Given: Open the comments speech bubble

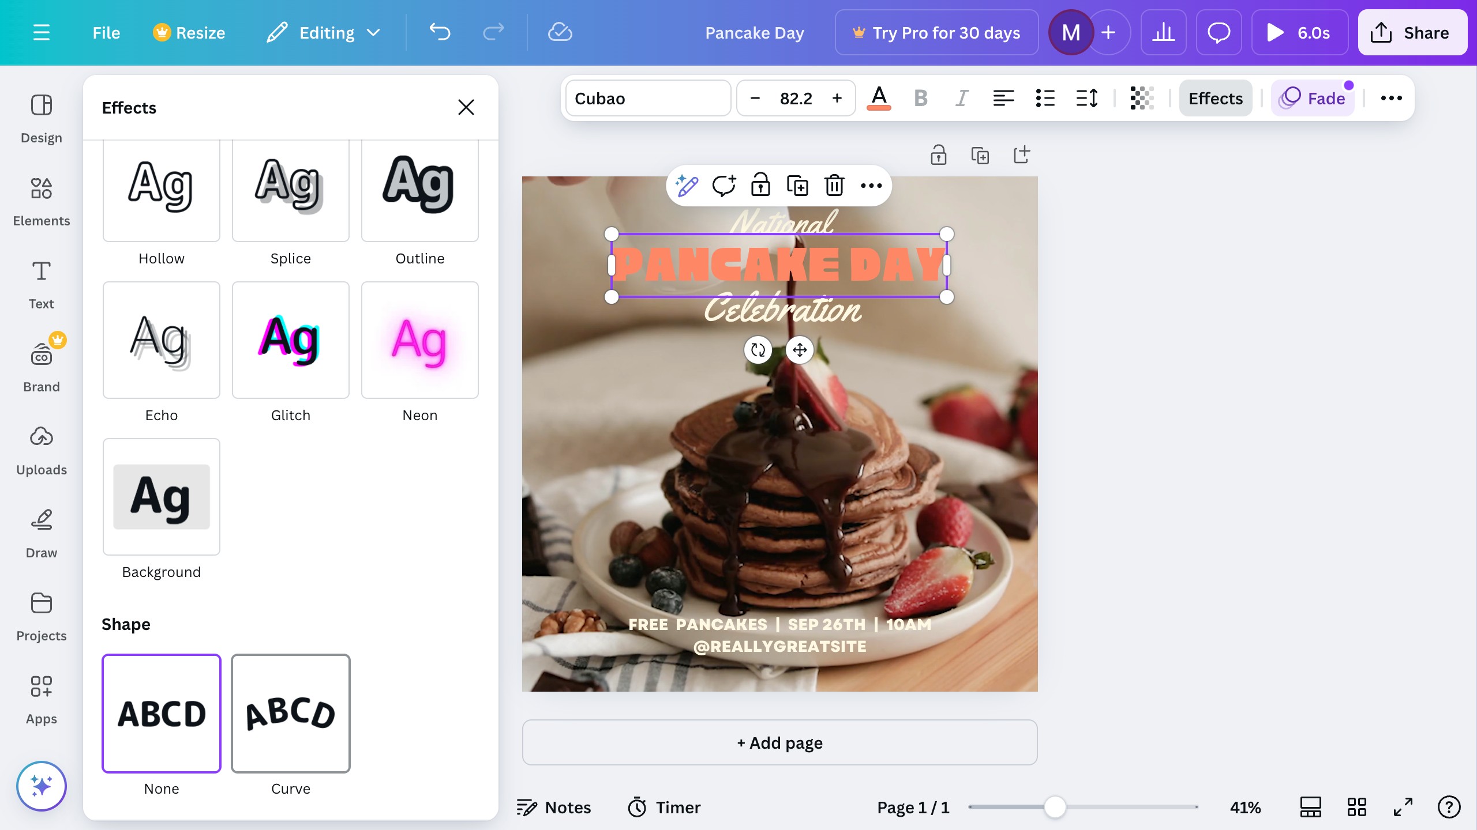Looking at the screenshot, I should [1219, 33].
